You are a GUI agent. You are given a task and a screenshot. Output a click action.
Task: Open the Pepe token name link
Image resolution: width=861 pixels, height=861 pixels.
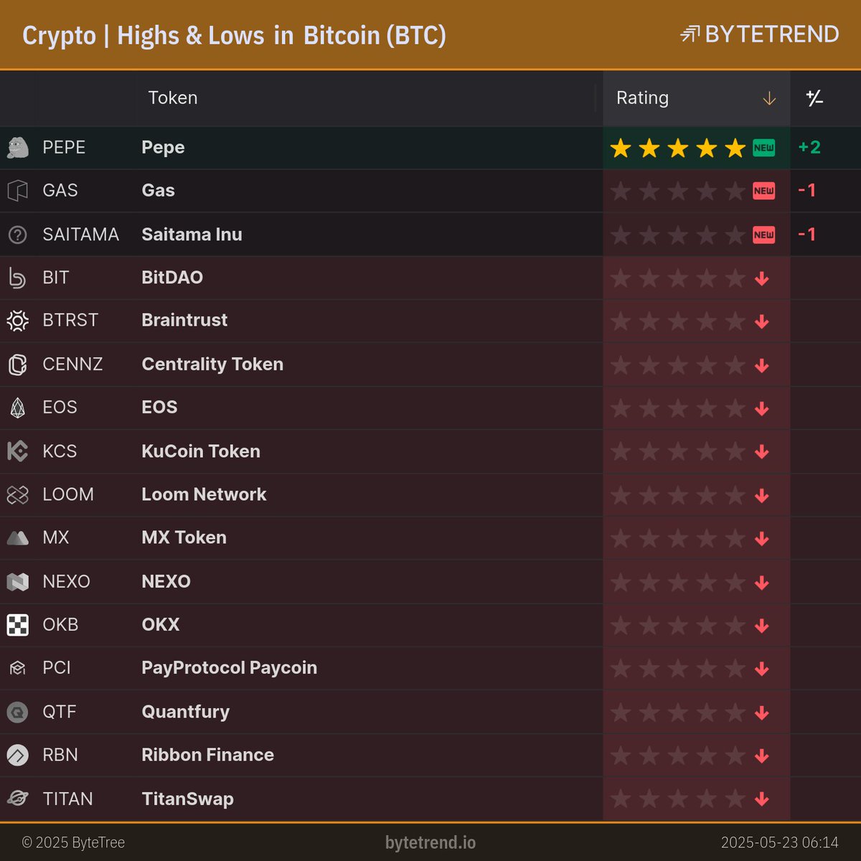point(163,147)
